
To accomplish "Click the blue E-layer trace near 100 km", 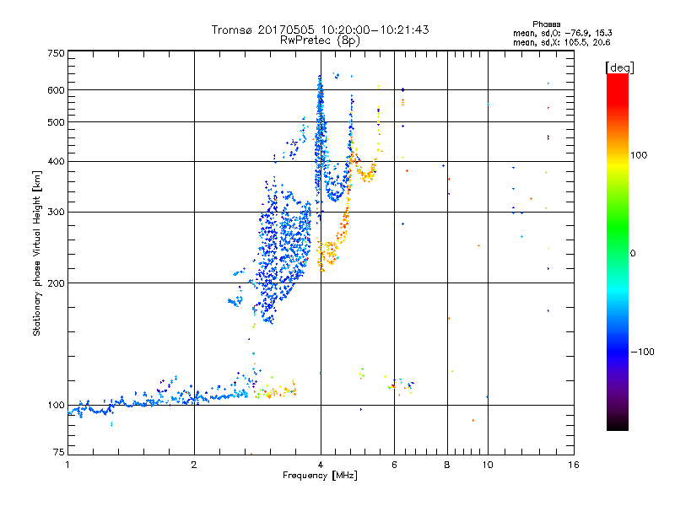I will tap(159, 401).
